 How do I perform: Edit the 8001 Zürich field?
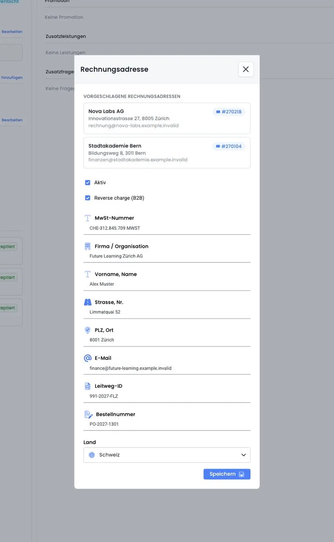[167, 340]
